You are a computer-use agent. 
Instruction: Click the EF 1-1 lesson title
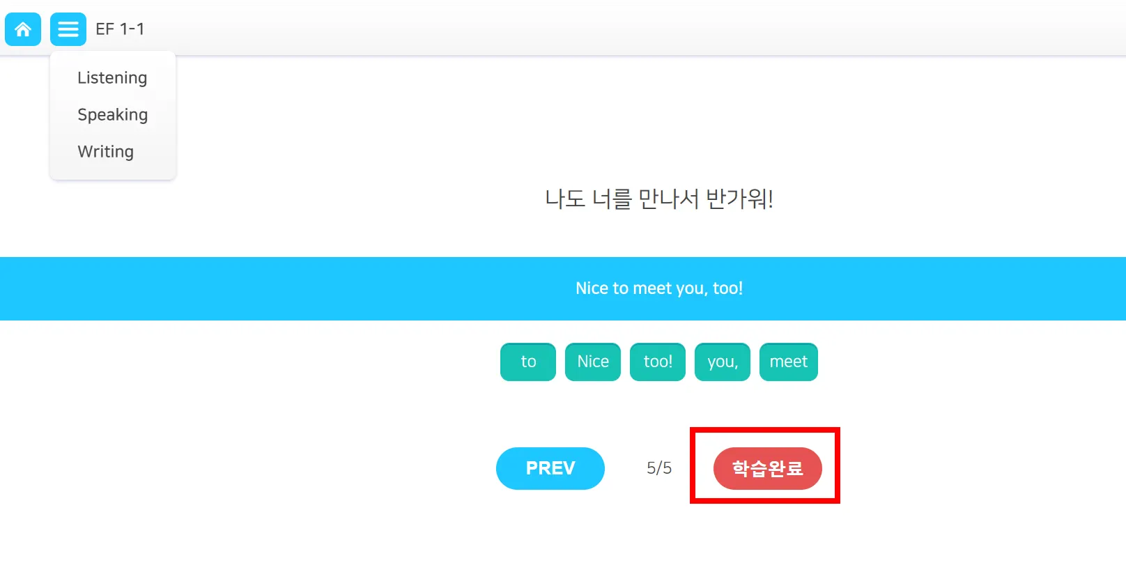pos(120,29)
